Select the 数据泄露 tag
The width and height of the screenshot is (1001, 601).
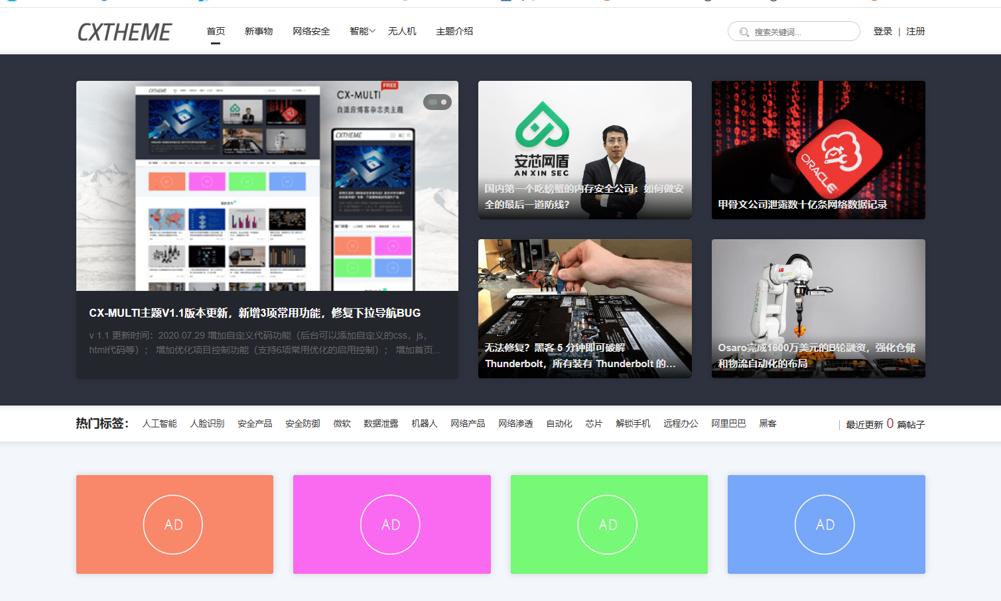click(x=381, y=423)
